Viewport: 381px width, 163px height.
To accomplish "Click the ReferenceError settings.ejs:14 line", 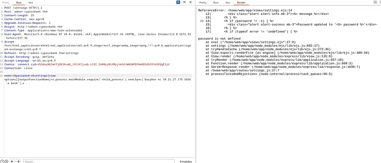I will click(x=245, y=10).
